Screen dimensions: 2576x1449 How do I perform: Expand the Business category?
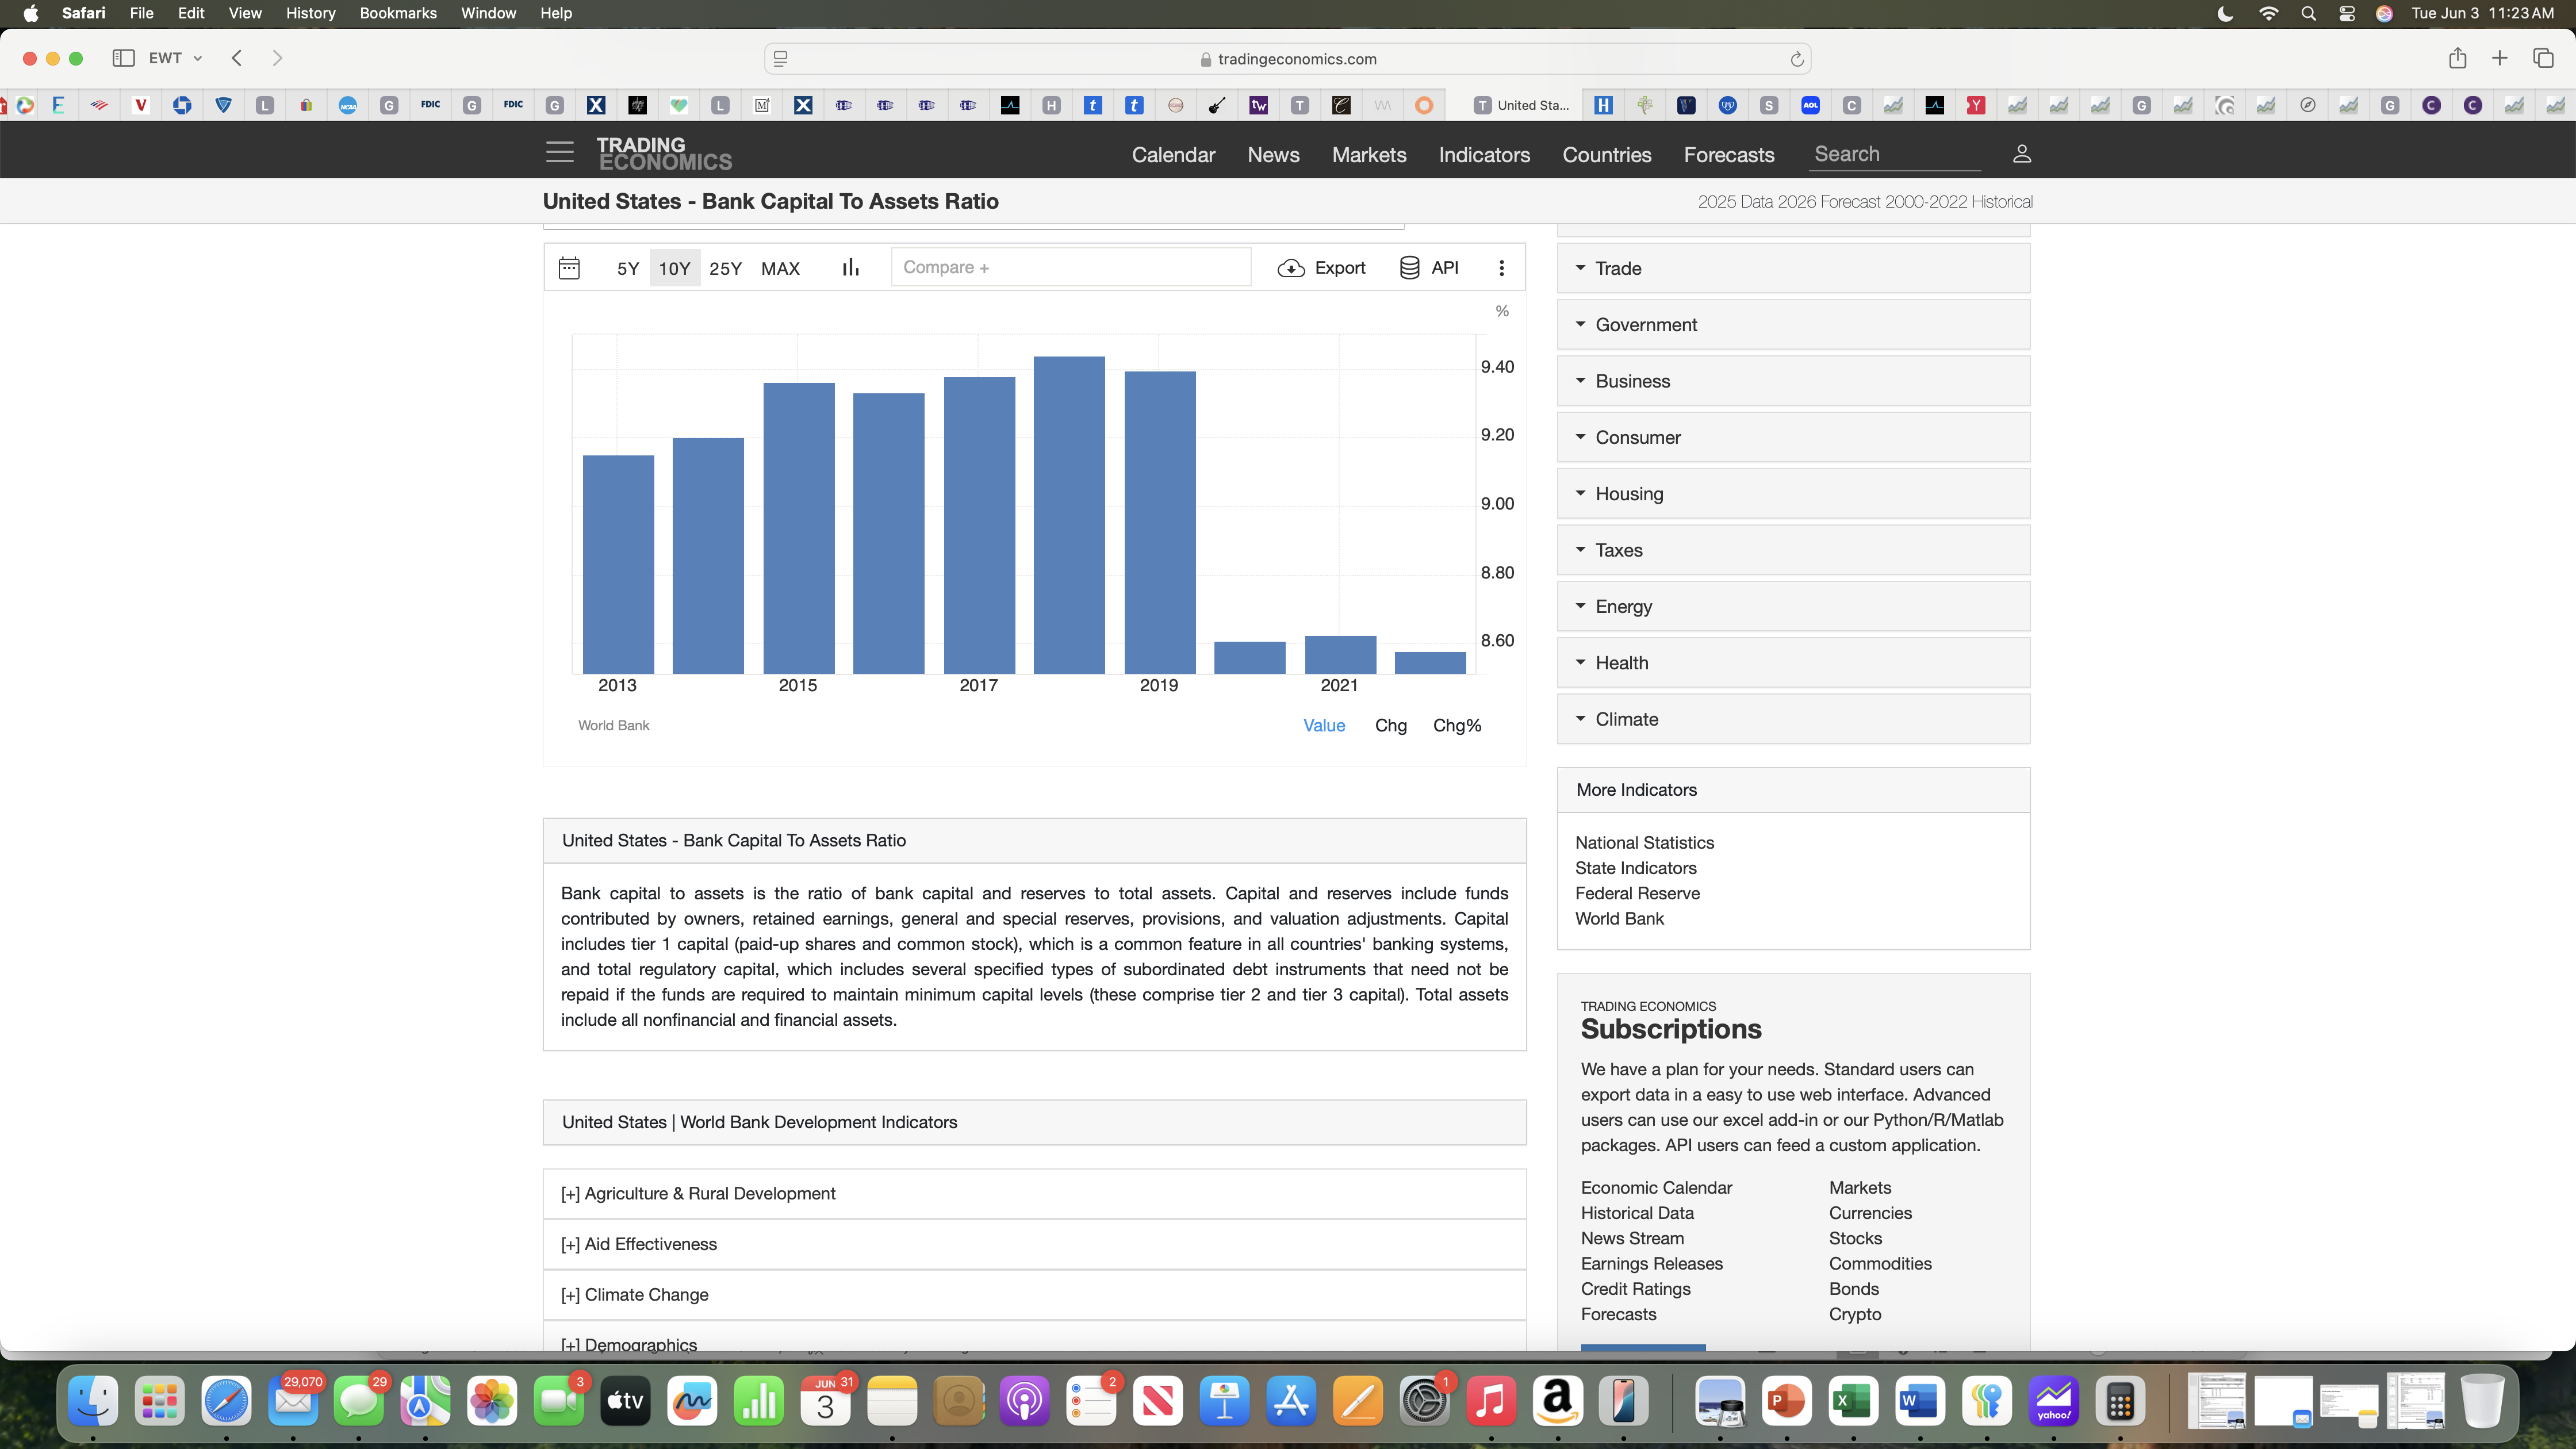[1793, 381]
